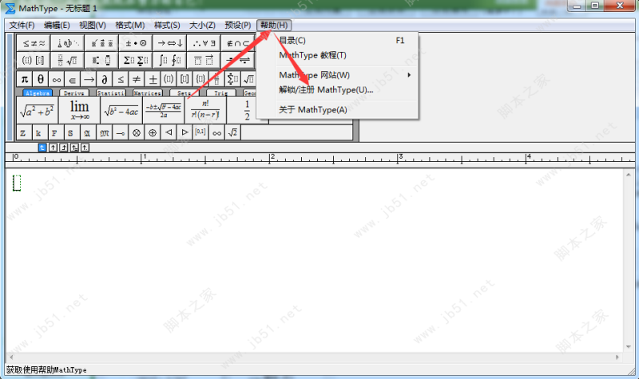Insert the partial derivative symbol
Image resolution: width=639 pixels, height=379 pixels.
point(105,78)
